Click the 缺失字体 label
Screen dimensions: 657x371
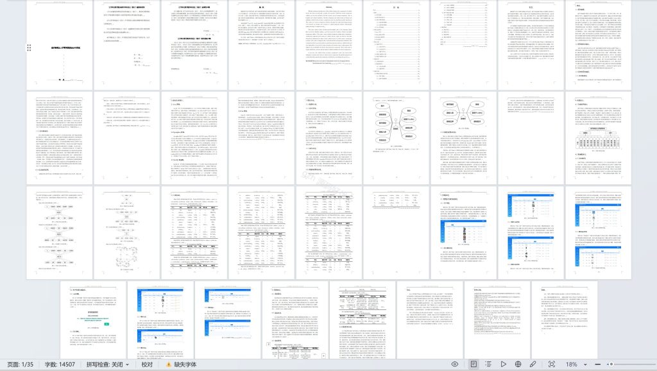[185, 364]
